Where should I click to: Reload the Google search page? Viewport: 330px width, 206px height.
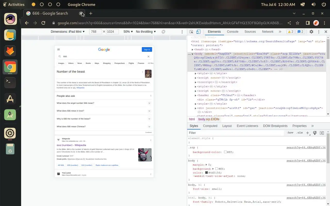pos(43,23)
